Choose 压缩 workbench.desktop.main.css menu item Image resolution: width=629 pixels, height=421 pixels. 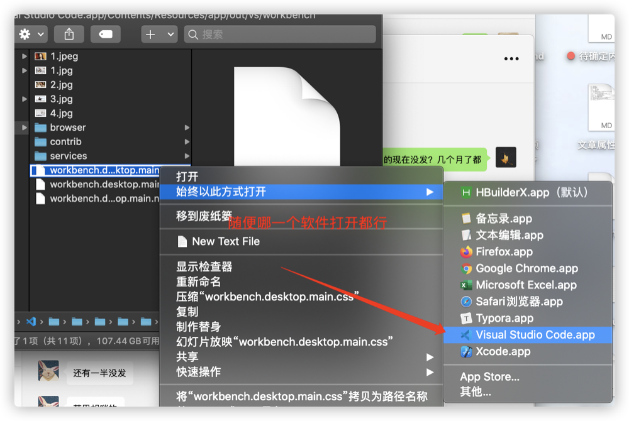(x=301, y=297)
